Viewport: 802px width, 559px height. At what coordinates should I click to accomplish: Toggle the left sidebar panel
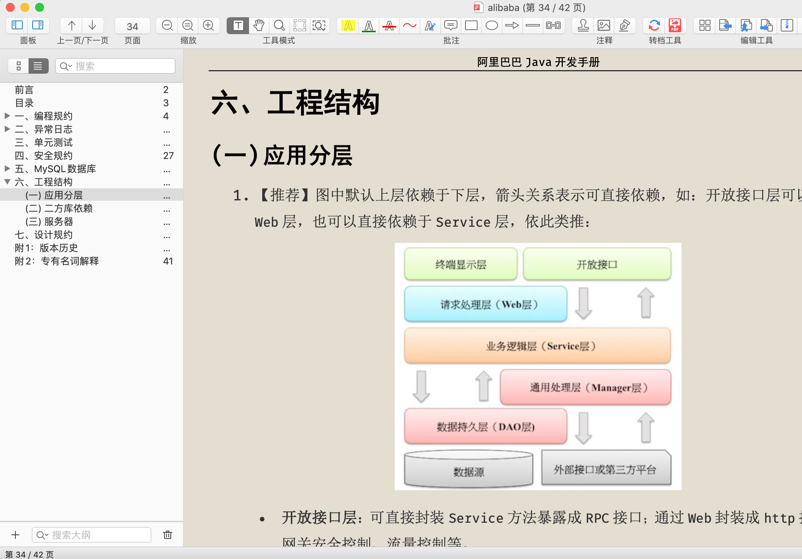pos(17,25)
